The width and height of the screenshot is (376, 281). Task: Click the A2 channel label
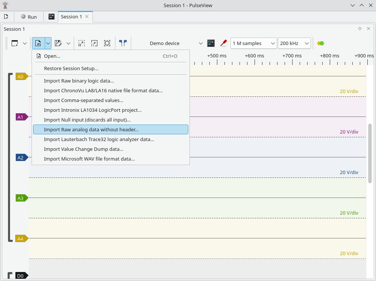tap(22, 158)
